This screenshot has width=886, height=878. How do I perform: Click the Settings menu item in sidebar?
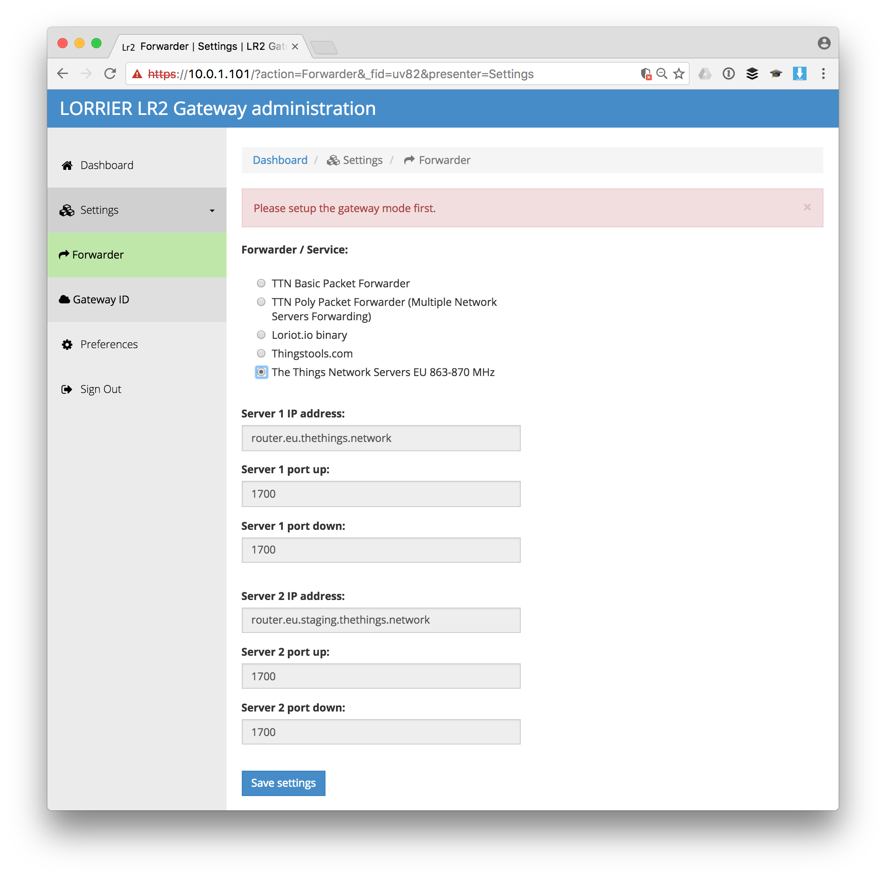tap(135, 210)
